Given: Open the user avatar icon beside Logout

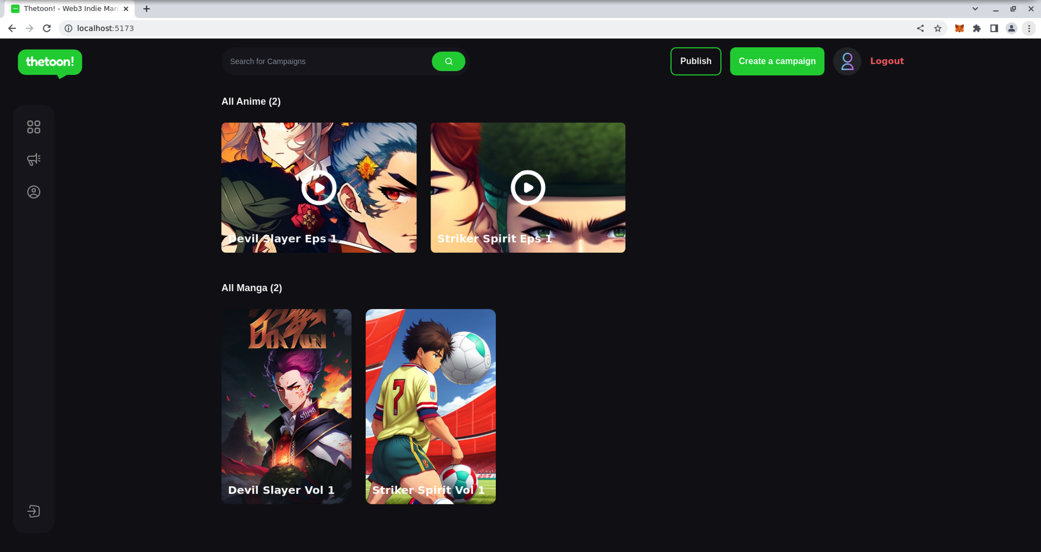Looking at the screenshot, I should pos(847,61).
